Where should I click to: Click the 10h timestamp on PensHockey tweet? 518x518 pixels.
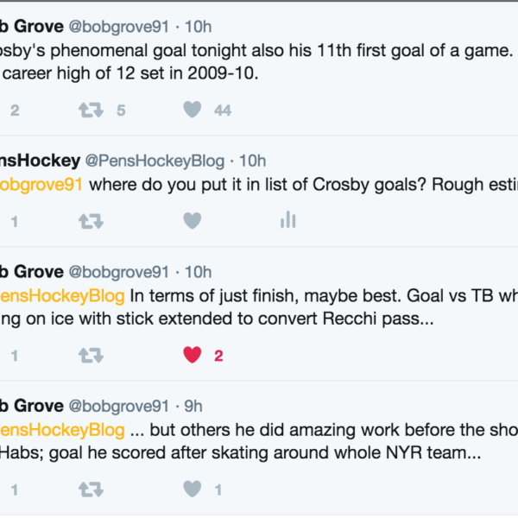(x=252, y=161)
